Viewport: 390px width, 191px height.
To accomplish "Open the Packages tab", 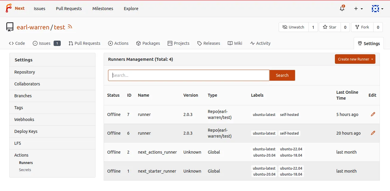I will [148, 43].
